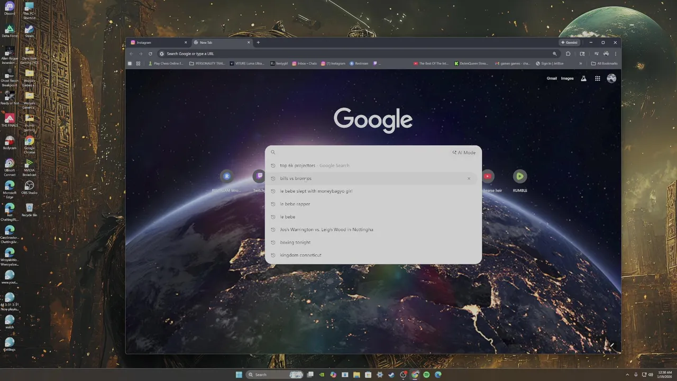The image size is (677, 381).
Task: Open Restream bookmark
Action: [x=359, y=63]
